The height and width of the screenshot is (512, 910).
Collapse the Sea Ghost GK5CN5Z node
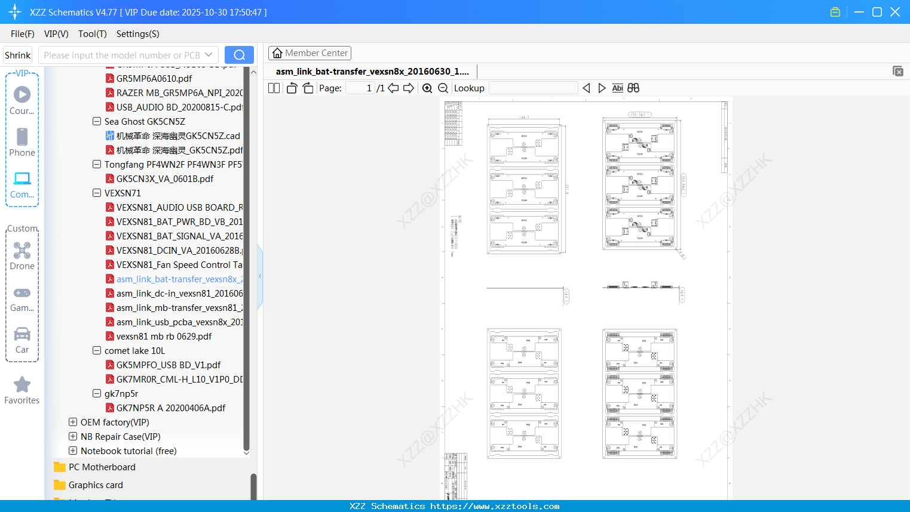coord(97,121)
